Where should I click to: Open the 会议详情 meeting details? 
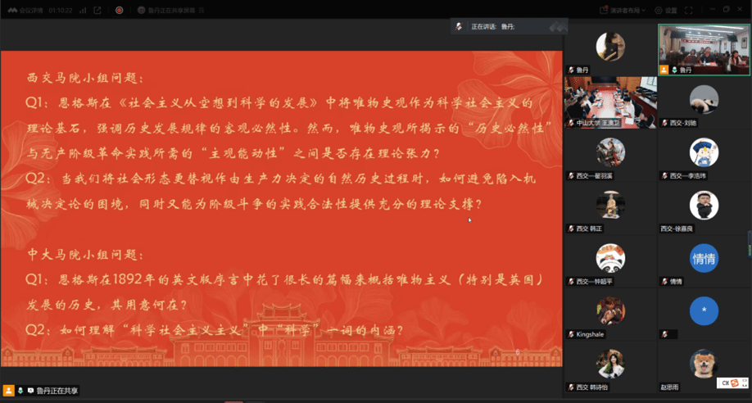(x=31, y=10)
